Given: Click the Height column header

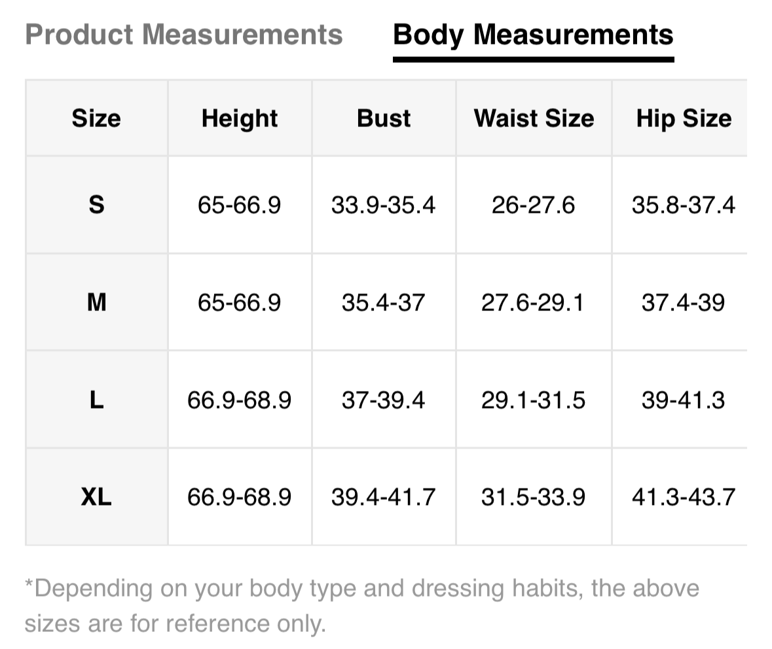Looking at the screenshot, I should click(x=240, y=119).
